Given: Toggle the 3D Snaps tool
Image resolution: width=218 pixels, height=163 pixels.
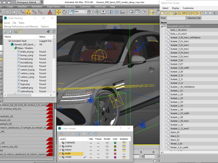Looking at the screenshot, I should click(22, 12).
